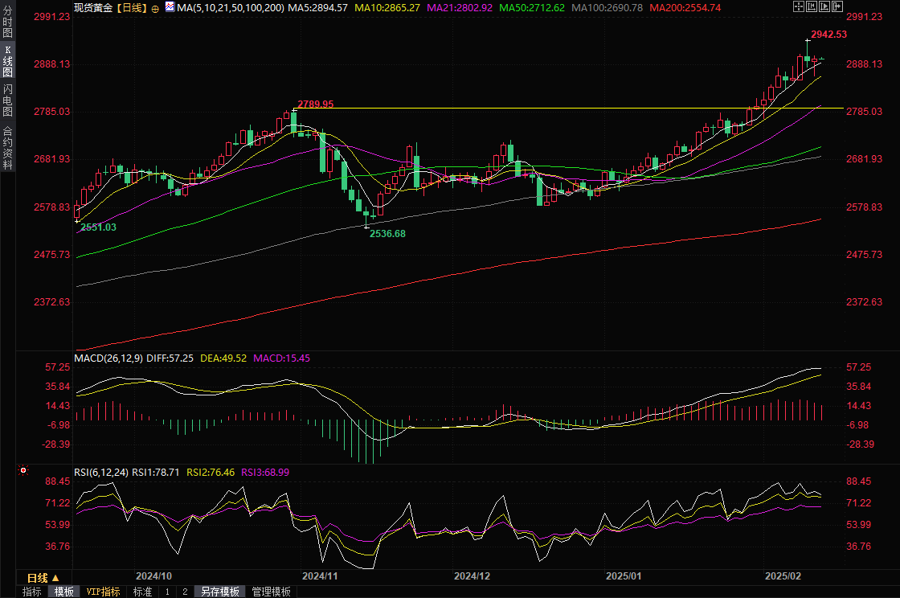
Task: Open the VIP指标 tab
Action: (104, 592)
